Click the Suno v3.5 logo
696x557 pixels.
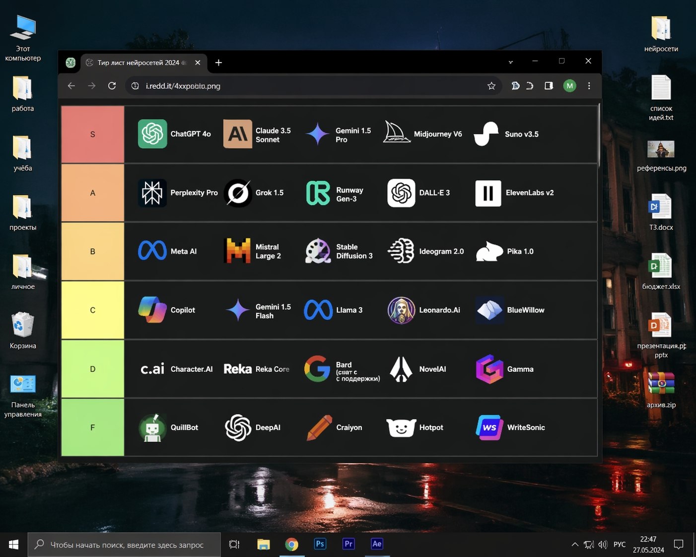tap(486, 134)
